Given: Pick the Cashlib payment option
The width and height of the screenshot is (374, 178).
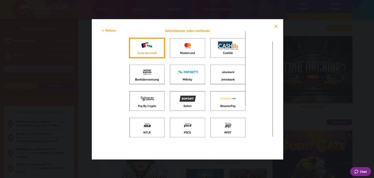Looking at the screenshot, I should (x=228, y=48).
